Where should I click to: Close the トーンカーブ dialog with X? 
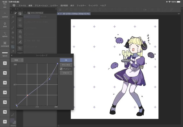click(x=12, y=55)
